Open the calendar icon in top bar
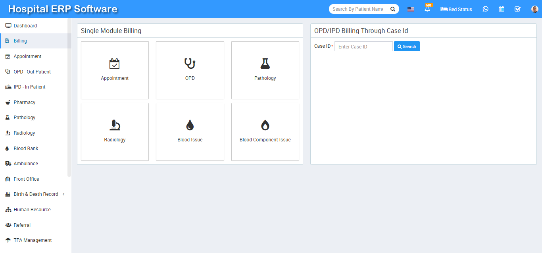 coord(502,9)
